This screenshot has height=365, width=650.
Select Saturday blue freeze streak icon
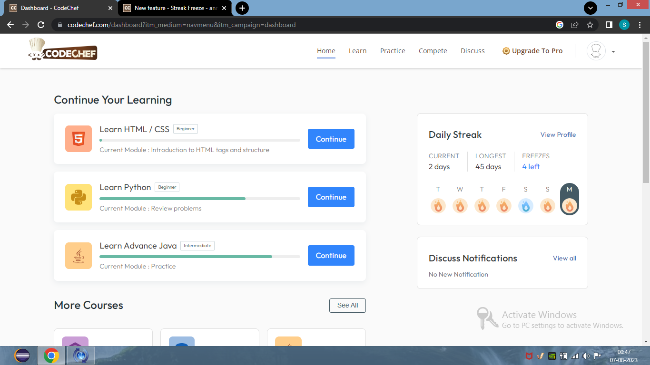point(526,206)
